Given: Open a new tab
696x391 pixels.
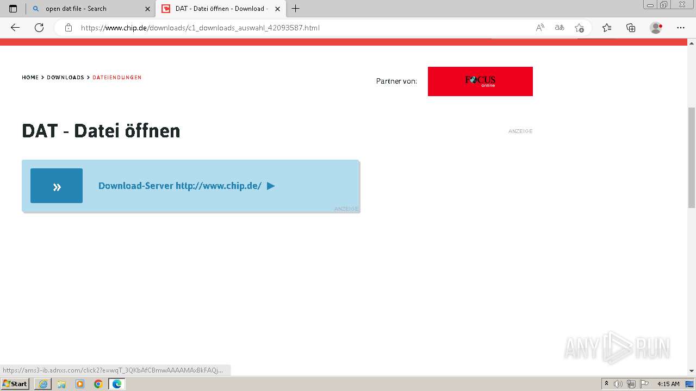Looking at the screenshot, I should click(295, 9).
